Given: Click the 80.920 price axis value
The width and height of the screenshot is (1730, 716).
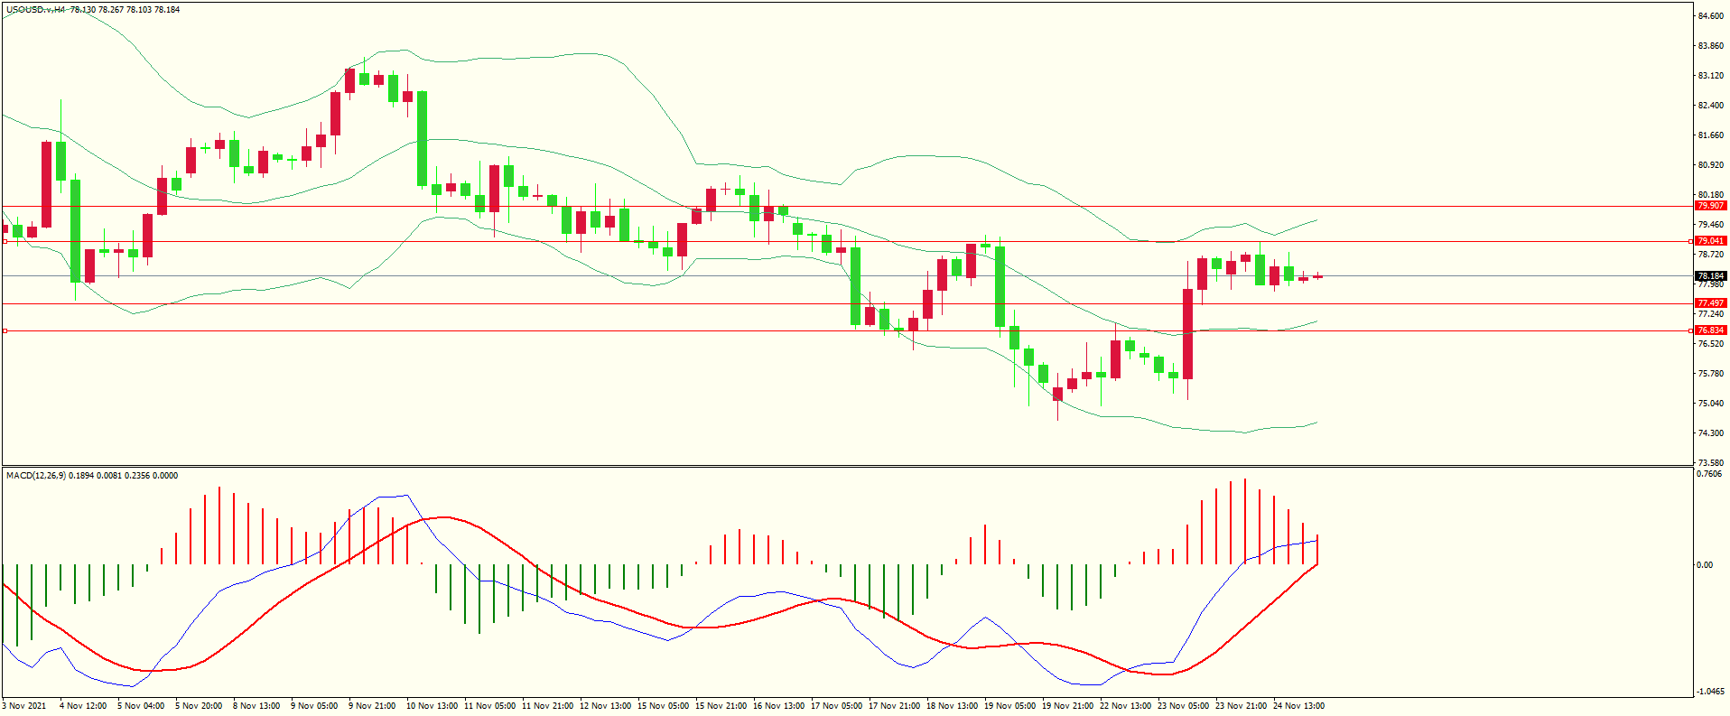Looking at the screenshot, I should pos(1711,165).
